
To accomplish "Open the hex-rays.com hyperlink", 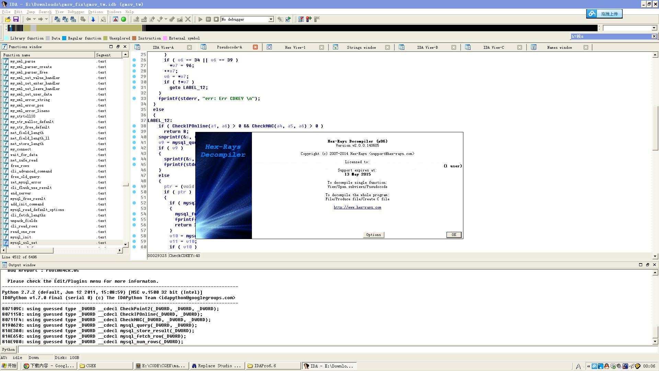I will coord(357,207).
